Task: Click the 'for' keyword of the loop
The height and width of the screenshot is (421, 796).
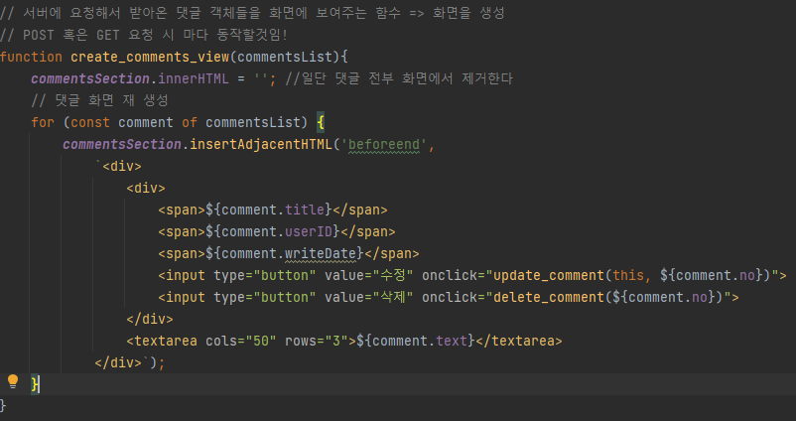Action: click(x=43, y=122)
